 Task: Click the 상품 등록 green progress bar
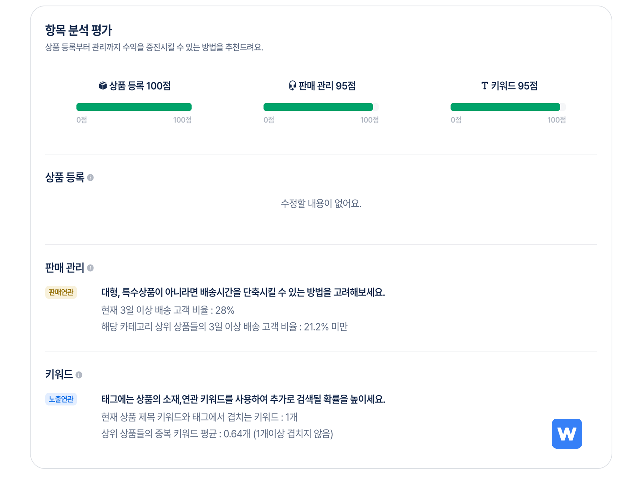(134, 107)
